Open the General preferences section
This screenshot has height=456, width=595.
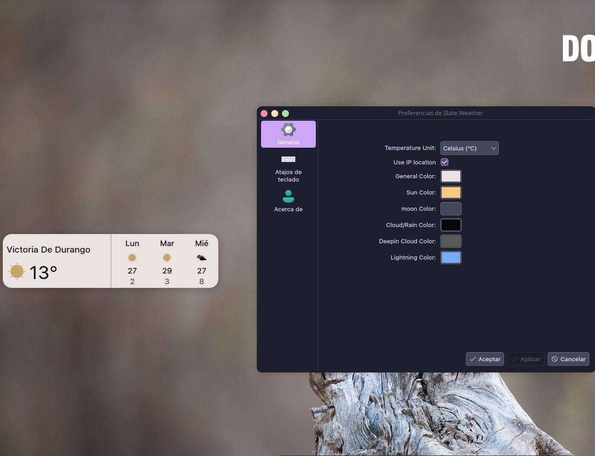[288, 134]
